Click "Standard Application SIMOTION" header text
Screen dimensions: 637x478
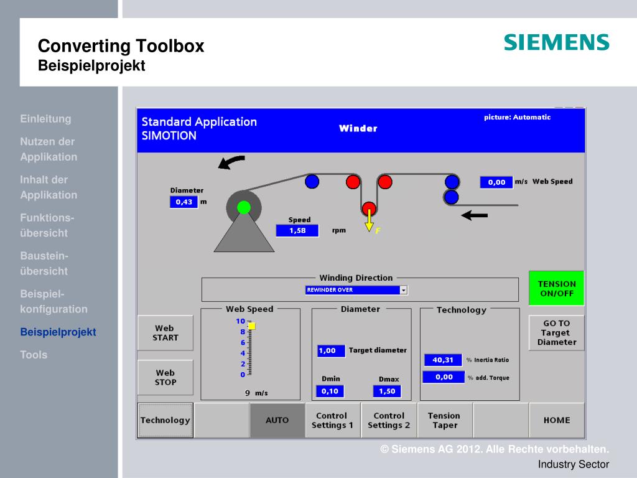(x=199, y=128)
